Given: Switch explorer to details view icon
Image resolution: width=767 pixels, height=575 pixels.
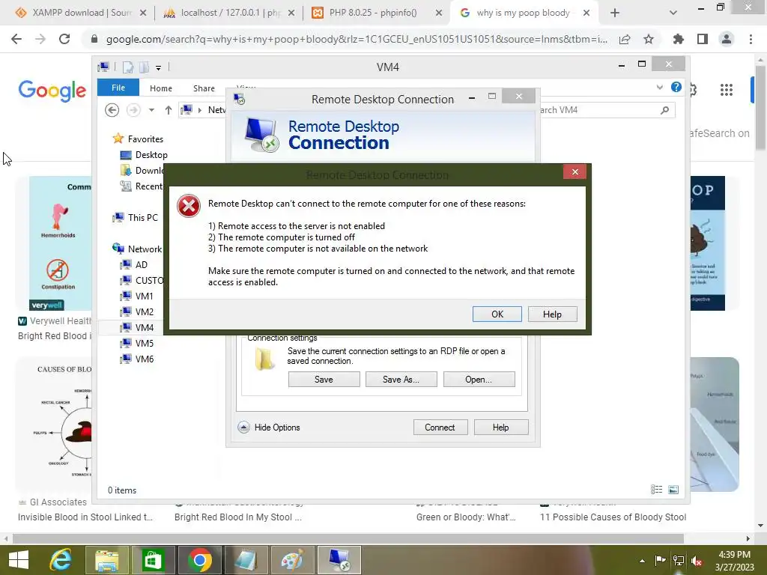Looking at the screenshot, I should [656, 490].
